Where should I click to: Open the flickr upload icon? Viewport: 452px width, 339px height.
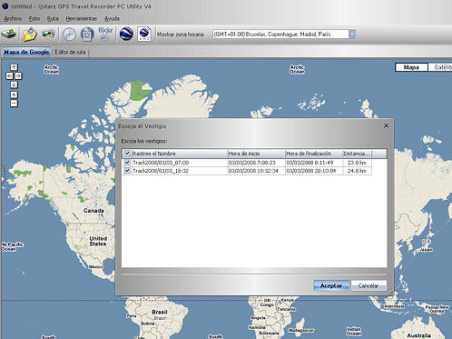pyautogui.click(x=105, y=34)
